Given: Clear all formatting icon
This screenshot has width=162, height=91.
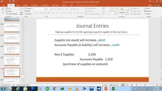Looking at the screenshot, I should (59, 9).
